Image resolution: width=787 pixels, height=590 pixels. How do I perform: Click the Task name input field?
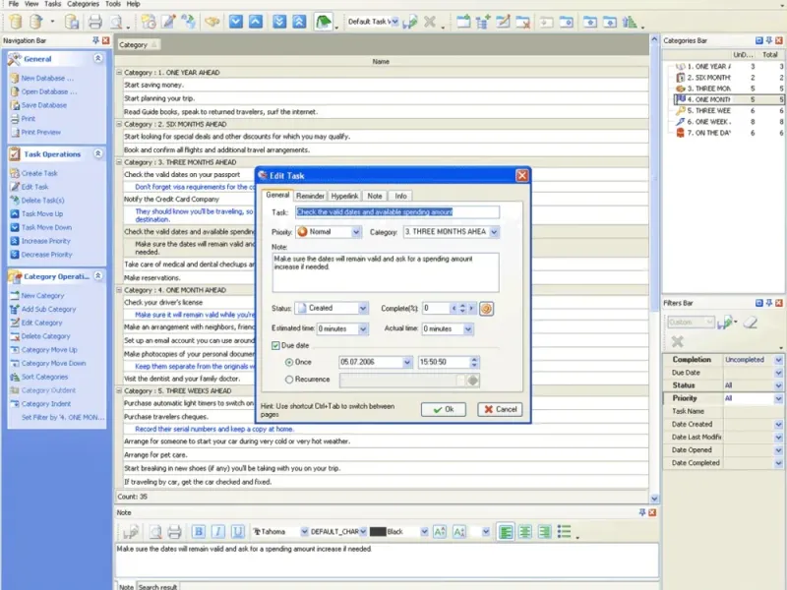pyautogui.click(x=396, y=211)
